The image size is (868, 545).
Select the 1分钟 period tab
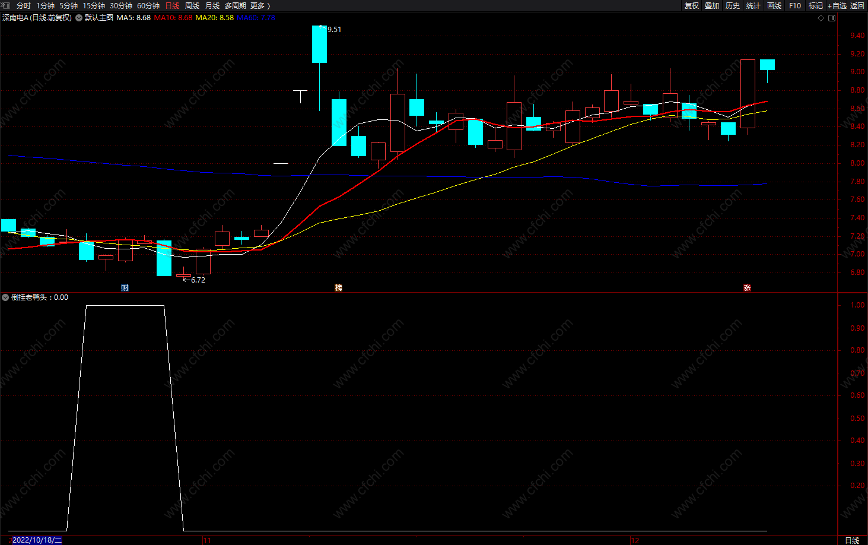pos(46,5)
